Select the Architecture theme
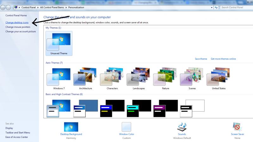Image resolution: width=253 pixels, height=142 pixels. click(85, 77)
